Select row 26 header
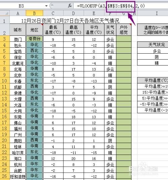This screenshot has width=168, height=180. (5, 176)
